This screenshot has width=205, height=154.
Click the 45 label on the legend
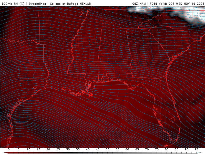click(98, 149)
